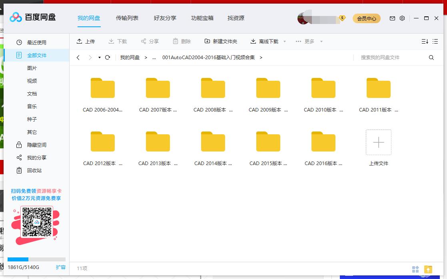Expand the 更多 dropdown arrow

[x=321, y=42]
